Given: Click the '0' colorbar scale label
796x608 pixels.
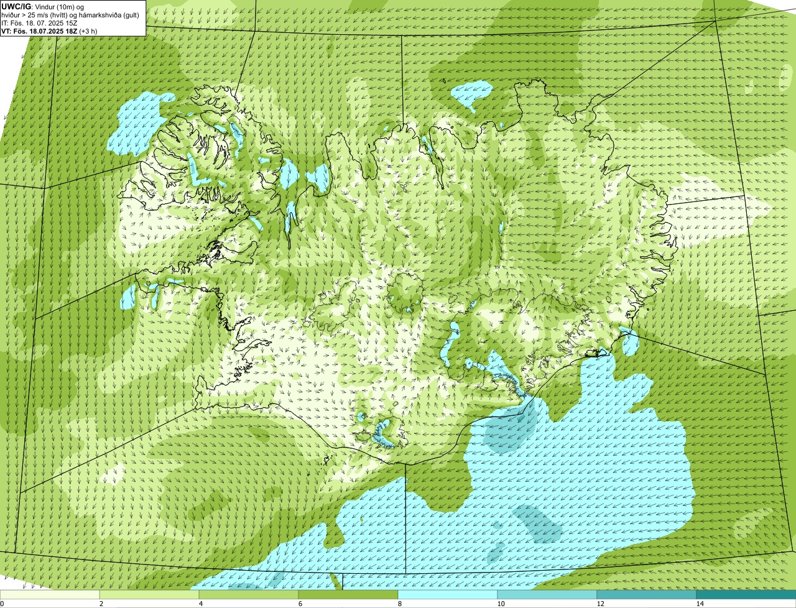Looking at the screenshot, I should click(2, 604).
